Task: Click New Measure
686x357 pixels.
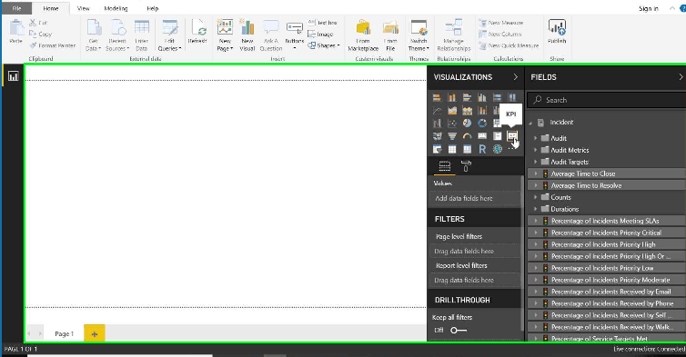Action: 501,23
